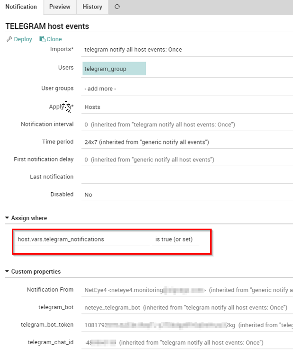293x355 pixels.
Task: Click the Imports field value
Action: [x=187, y=49]
